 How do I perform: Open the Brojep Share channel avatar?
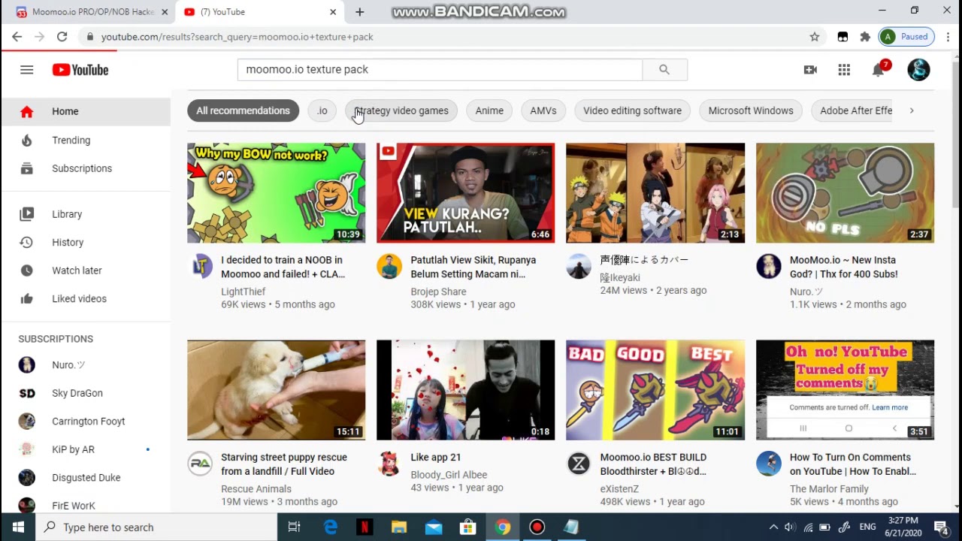pos(389,266)
